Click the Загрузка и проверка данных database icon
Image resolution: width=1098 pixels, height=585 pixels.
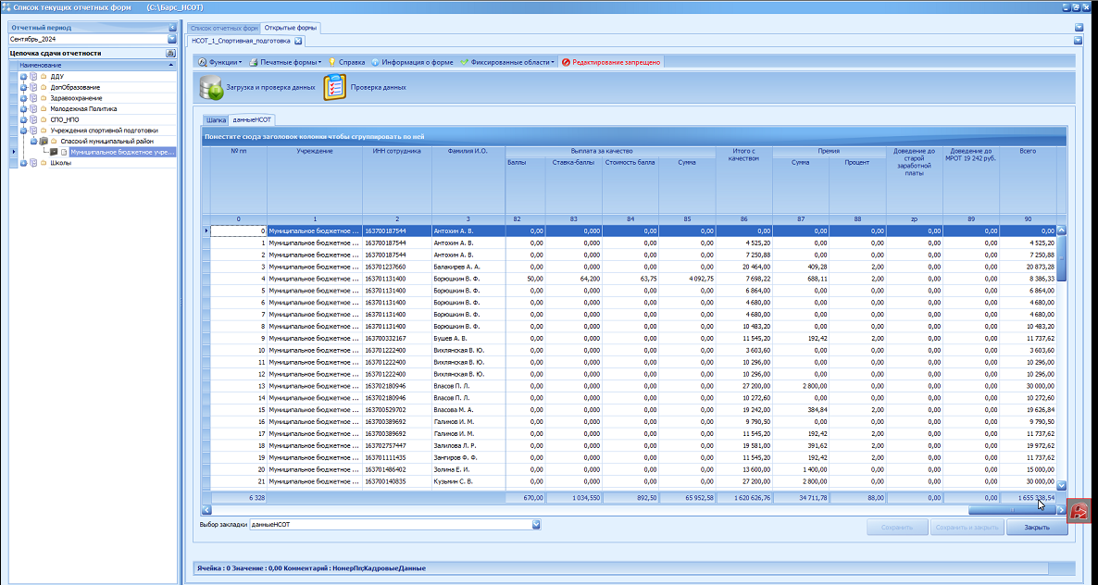click(211, 87)
